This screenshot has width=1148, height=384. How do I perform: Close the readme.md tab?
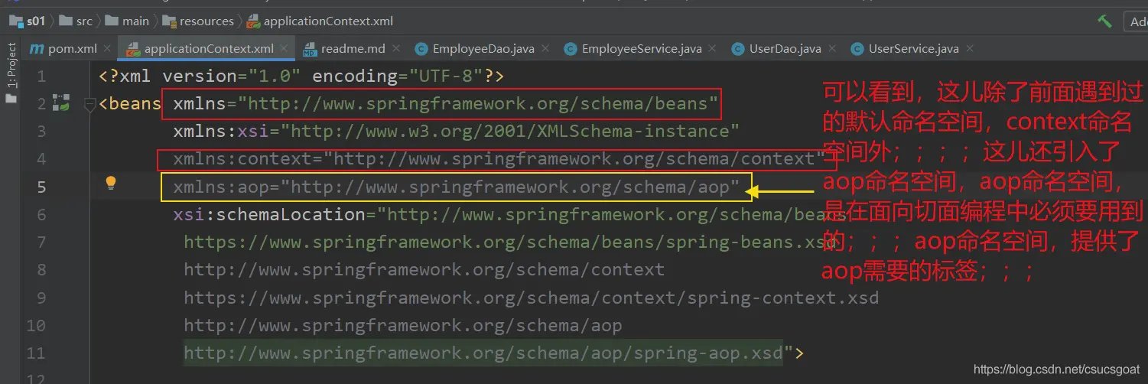pyautogui.click(x=396, y=49)
